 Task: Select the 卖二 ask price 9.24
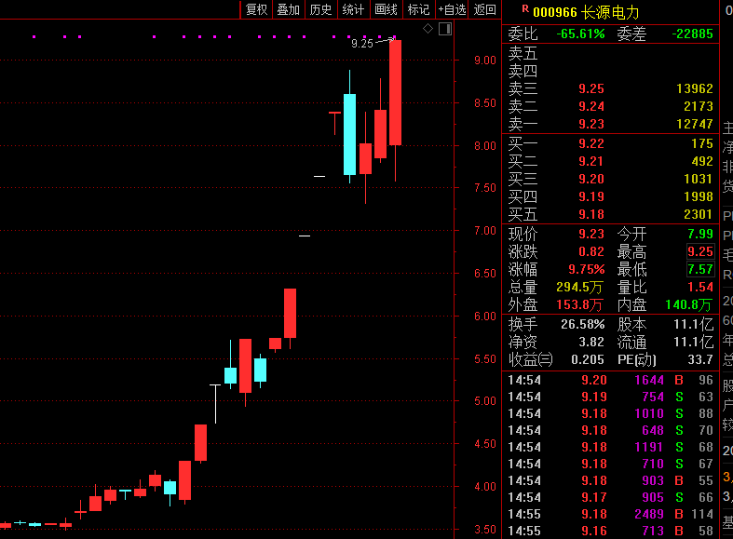coord(591,106)
